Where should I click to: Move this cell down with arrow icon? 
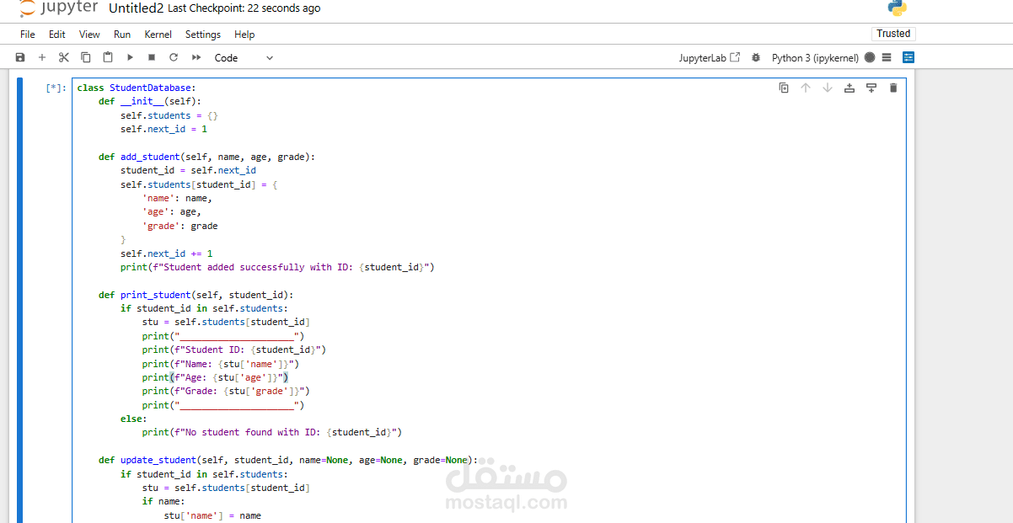(x=828, y=88)
